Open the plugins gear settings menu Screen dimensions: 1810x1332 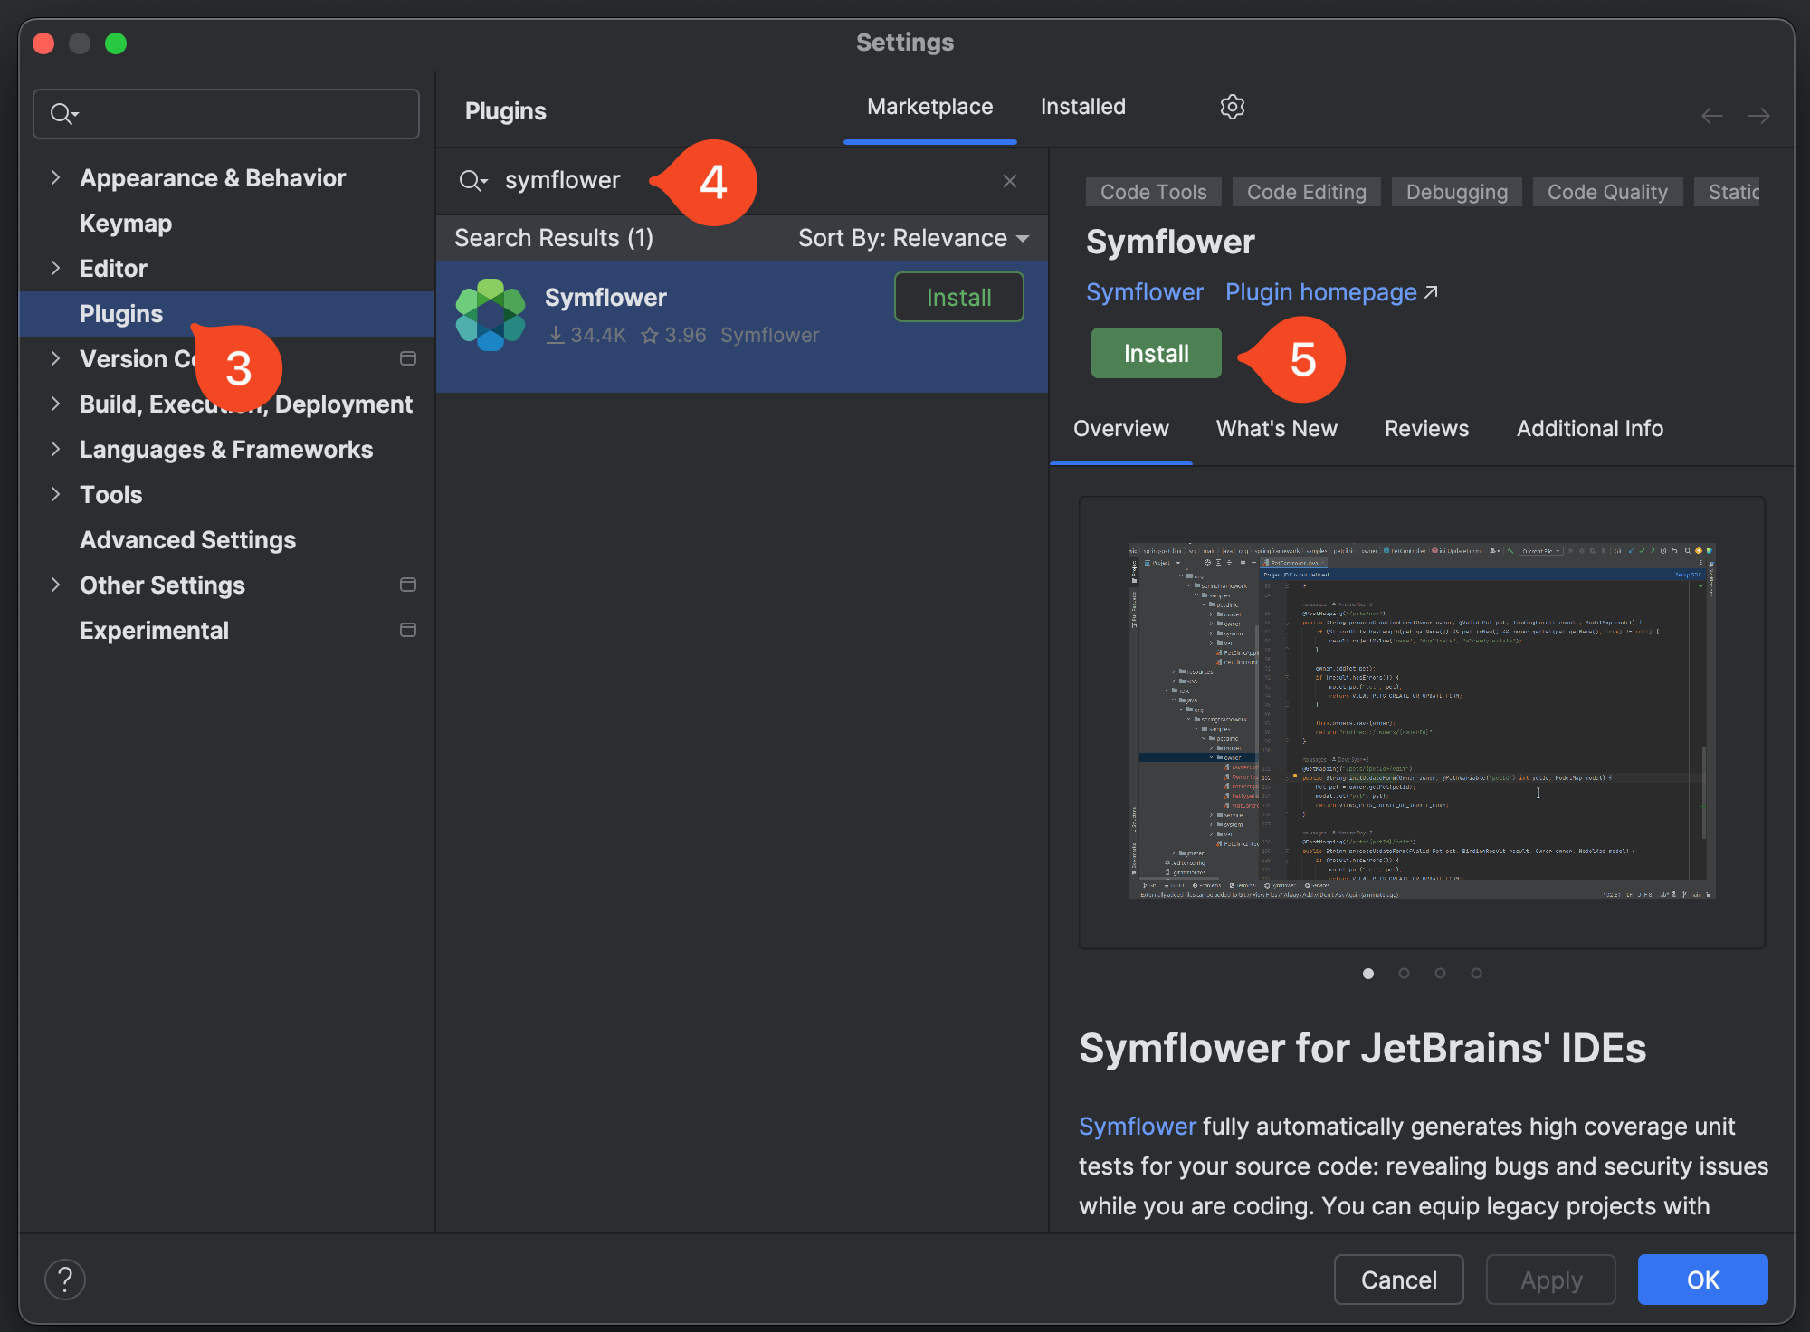(x=1232, y=107)
